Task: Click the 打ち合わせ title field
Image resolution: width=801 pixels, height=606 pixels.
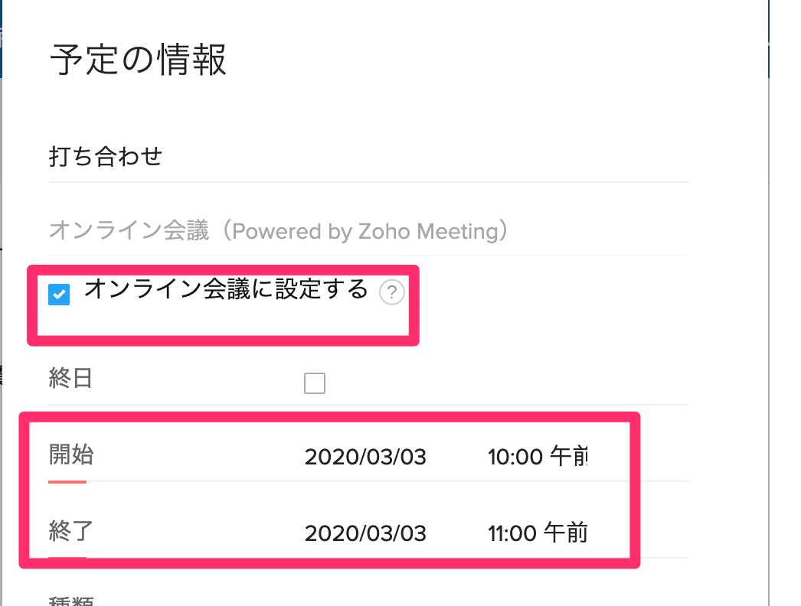Action: [x=368, y=156]
